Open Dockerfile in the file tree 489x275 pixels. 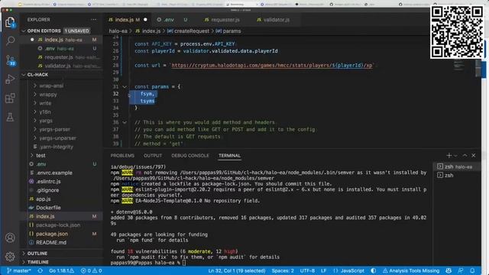tap(48, 208)
